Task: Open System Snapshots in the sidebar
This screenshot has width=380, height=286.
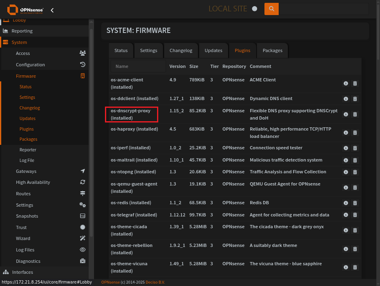Action: tap(45, 216)
